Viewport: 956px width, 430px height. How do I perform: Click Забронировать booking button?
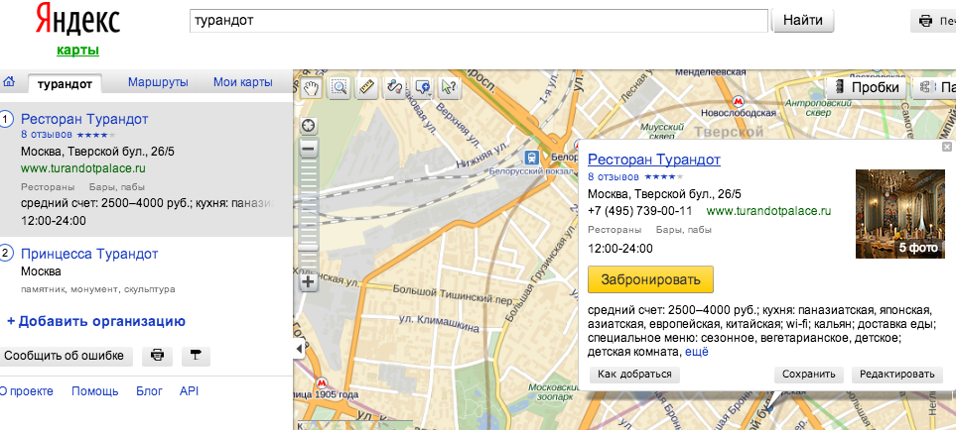[x=650, y=279]
